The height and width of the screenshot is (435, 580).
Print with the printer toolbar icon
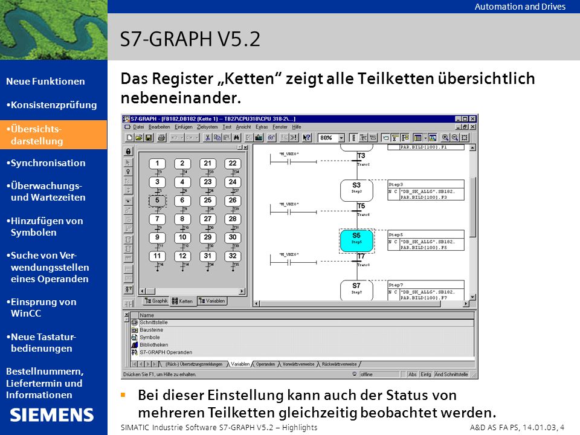point(161,138)
